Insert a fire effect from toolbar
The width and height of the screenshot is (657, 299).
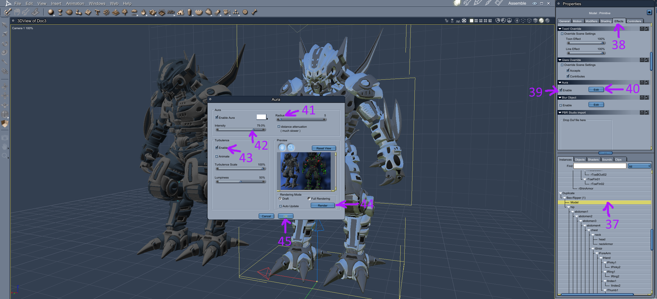(143, 12)
